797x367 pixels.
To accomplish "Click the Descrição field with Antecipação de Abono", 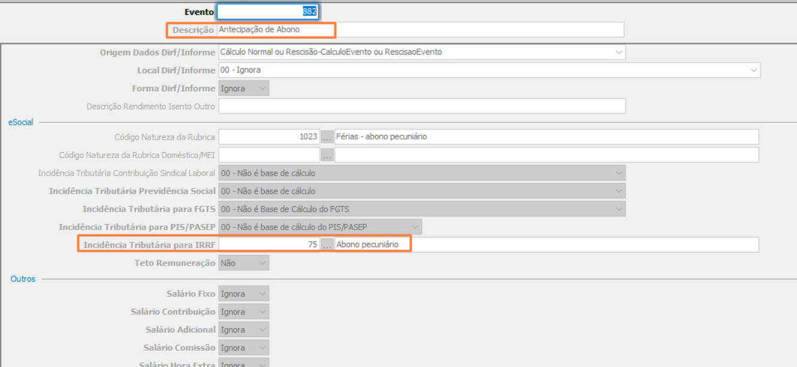I will (x=419, y=29).
